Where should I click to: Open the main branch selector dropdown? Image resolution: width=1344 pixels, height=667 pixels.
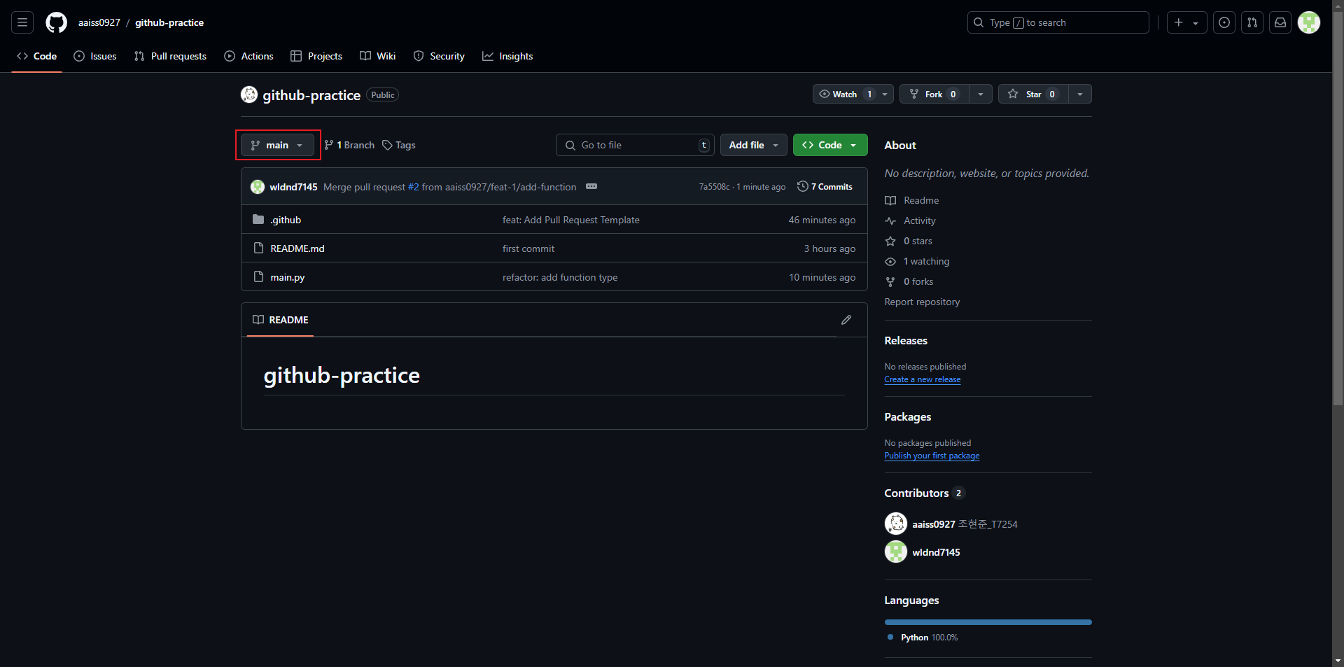277,145
